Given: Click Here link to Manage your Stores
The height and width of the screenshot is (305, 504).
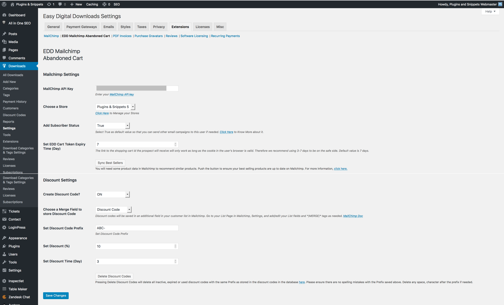Looking at the screenshot, I should pos(102,113).
